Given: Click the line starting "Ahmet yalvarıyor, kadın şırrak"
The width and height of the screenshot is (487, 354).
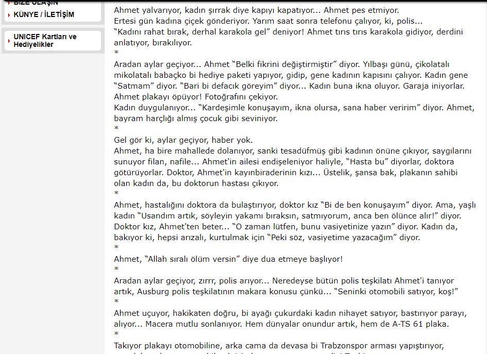Looking at the screenshot, I should click(257, 10).
